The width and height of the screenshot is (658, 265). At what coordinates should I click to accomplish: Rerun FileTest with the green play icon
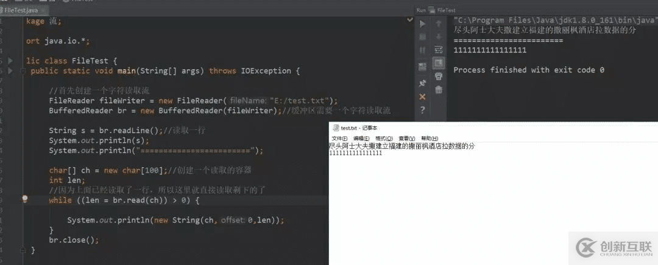click(423, 24)
